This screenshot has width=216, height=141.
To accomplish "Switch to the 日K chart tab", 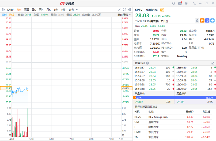I will pos(34,9).
